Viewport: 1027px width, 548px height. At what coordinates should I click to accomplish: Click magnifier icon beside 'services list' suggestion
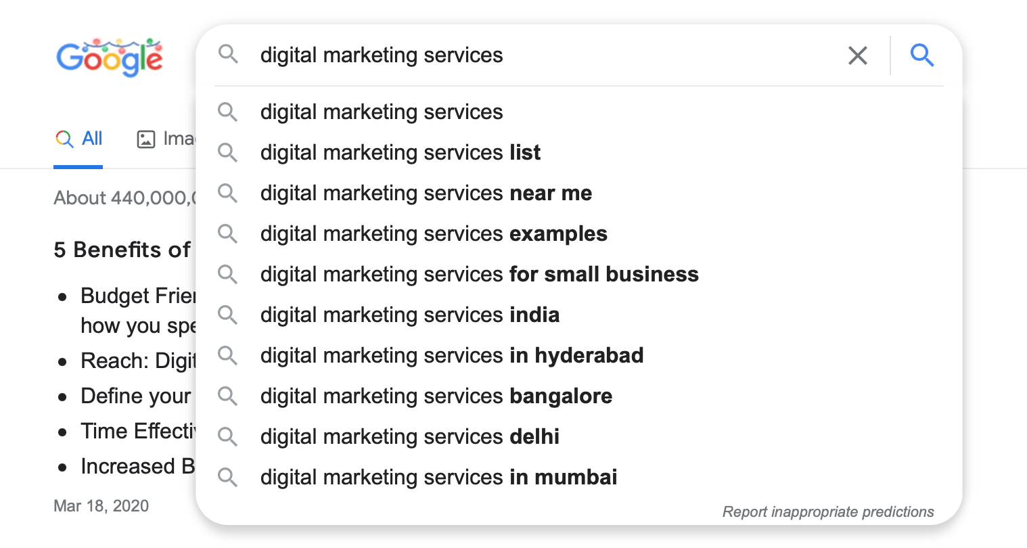pyautogui.click(x=228, y=153)
